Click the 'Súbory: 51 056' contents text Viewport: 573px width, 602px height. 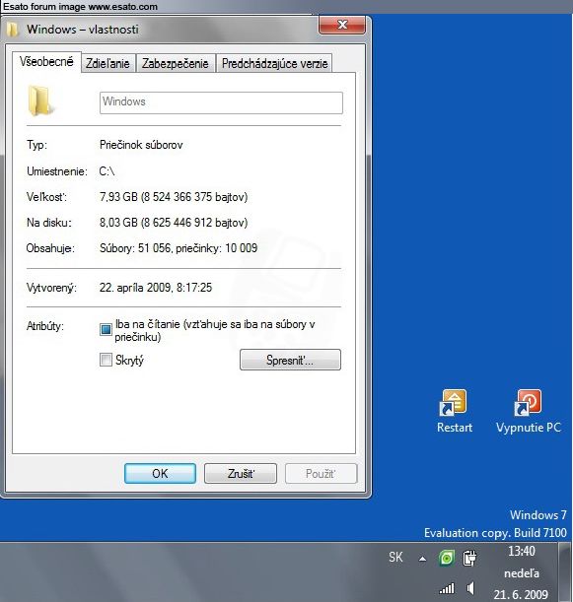(x=135, y=248)
